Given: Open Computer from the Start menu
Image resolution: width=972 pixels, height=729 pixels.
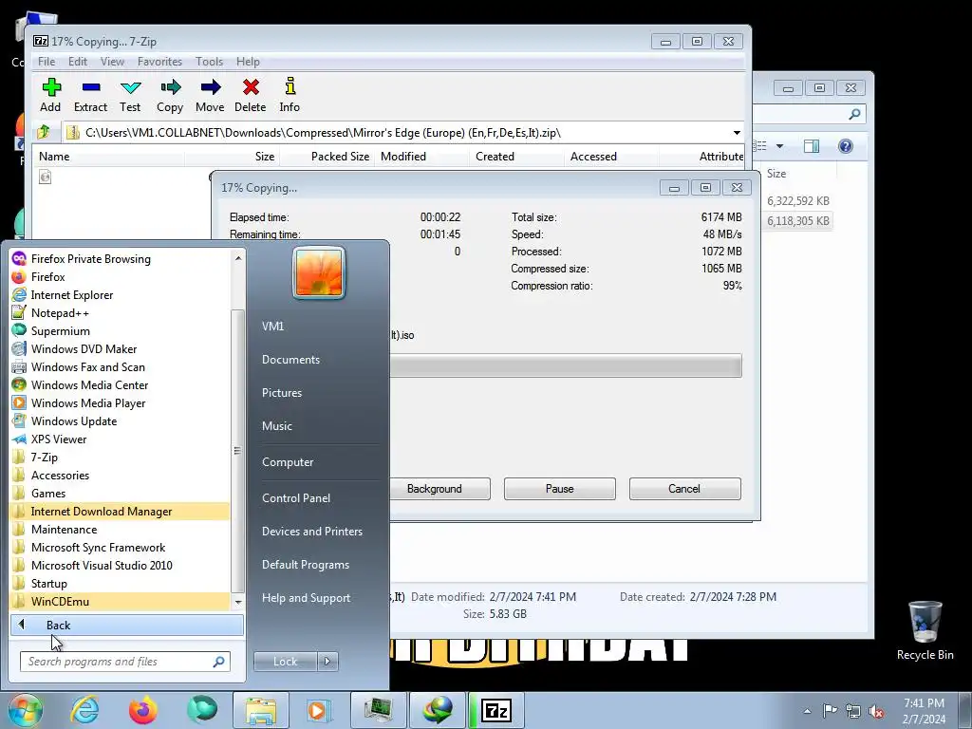Looking at the screenshot, I should pos(288,462).
